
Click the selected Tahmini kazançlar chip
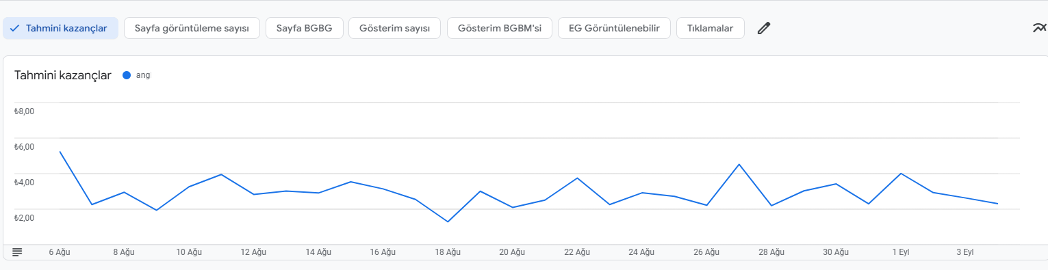(x=61, y=28)
